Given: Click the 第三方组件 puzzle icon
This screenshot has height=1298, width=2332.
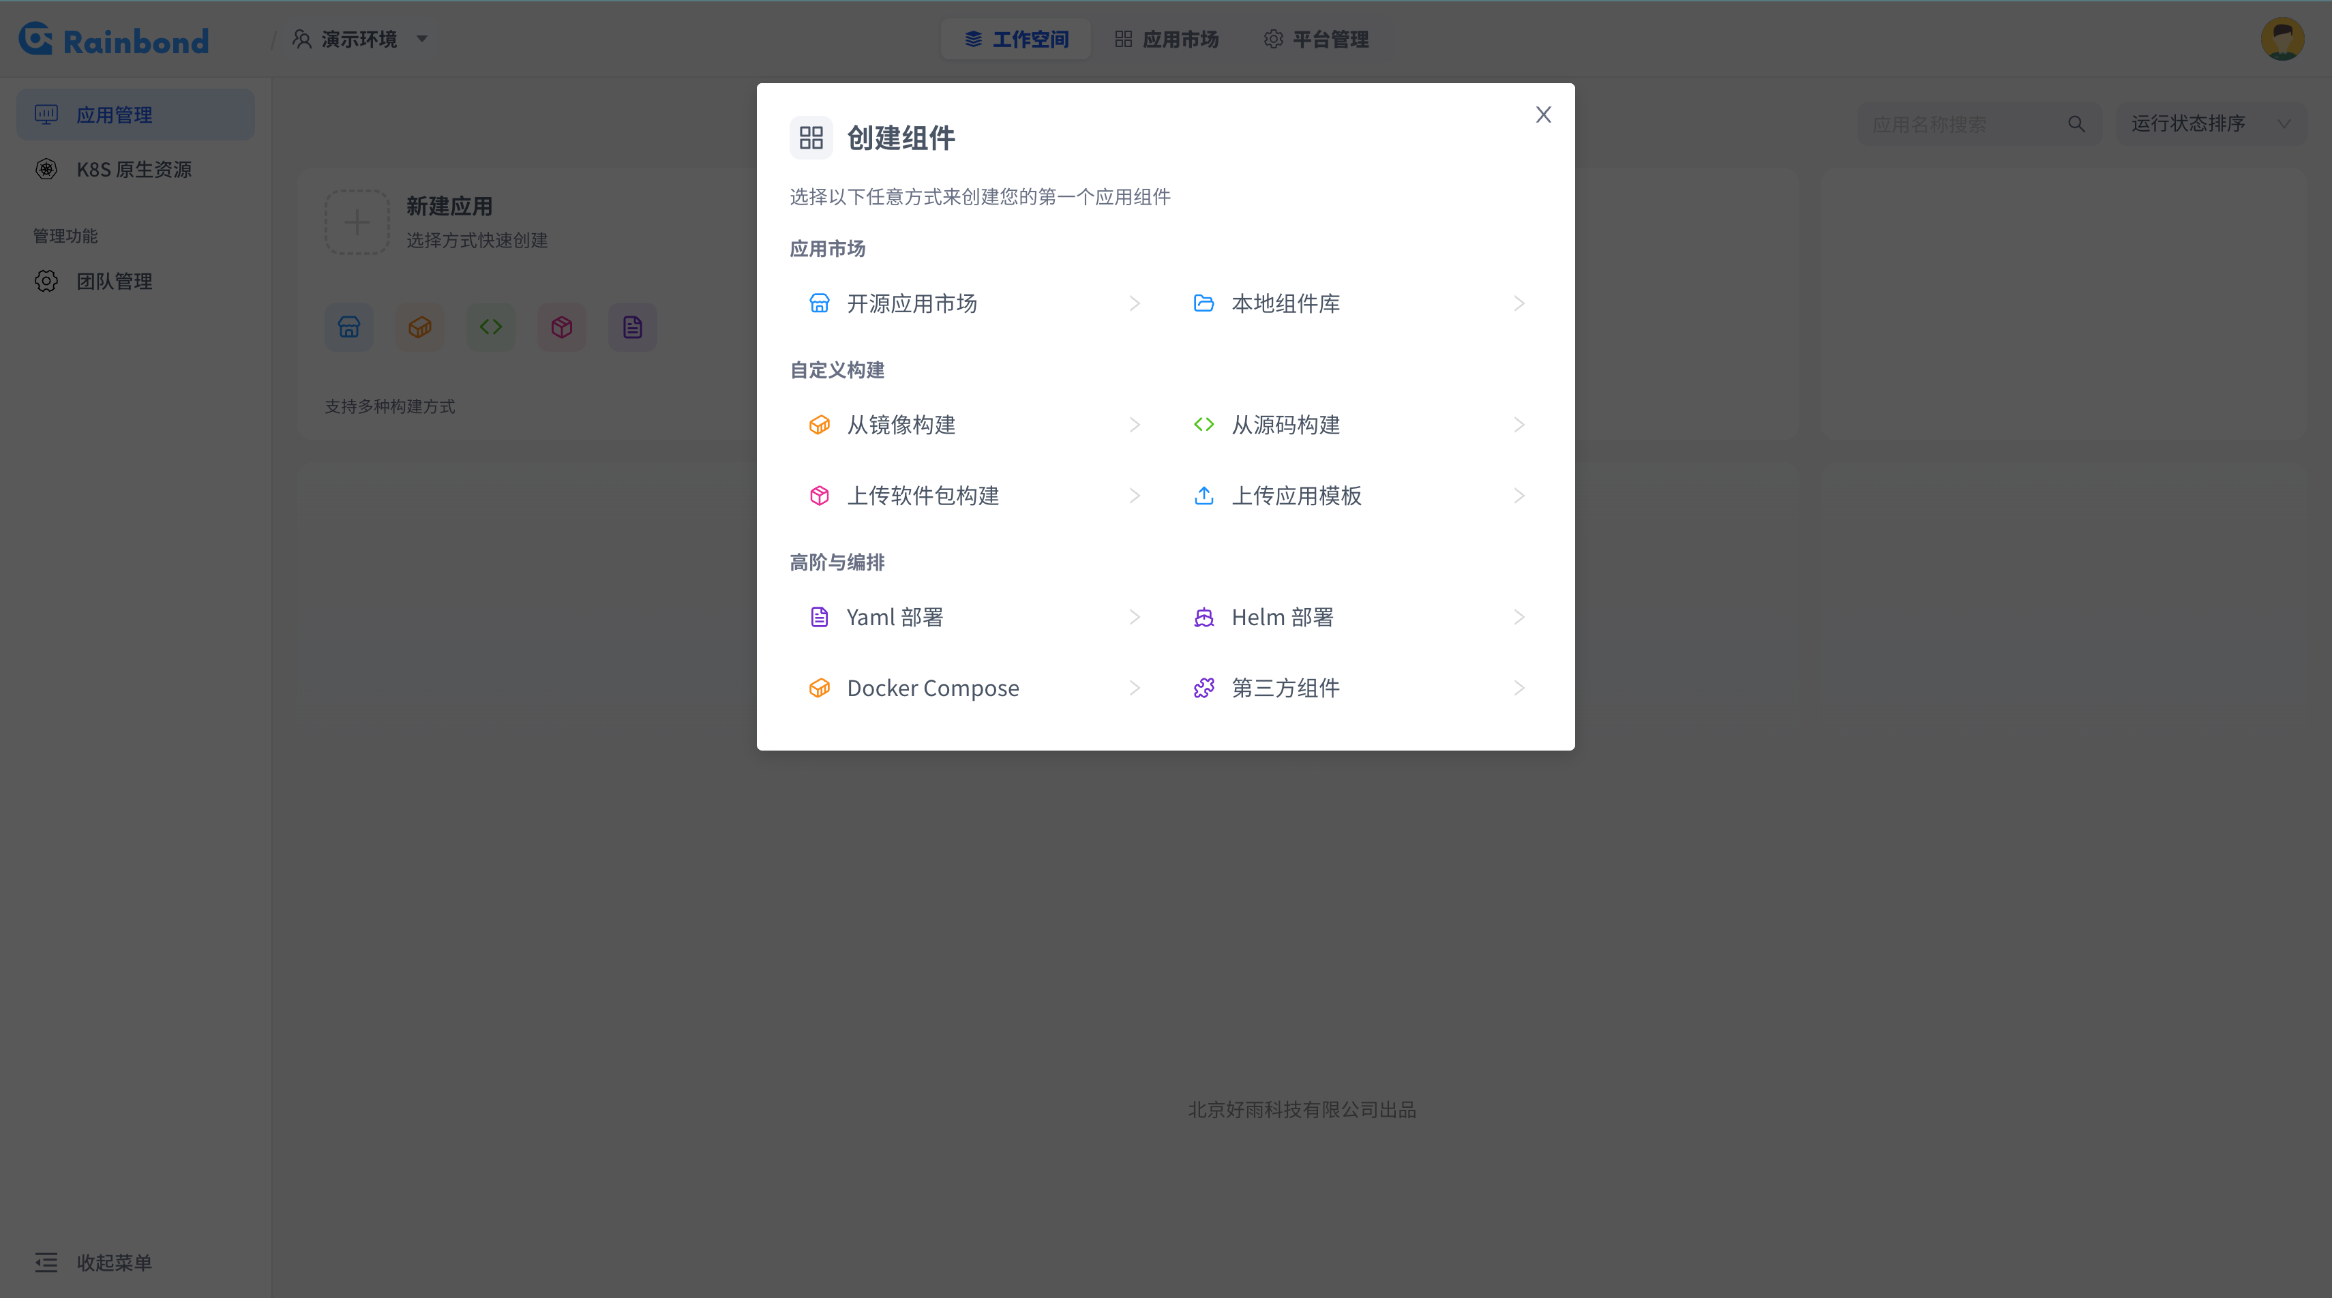Looking at the screenshot, I should coord(1204,688).
